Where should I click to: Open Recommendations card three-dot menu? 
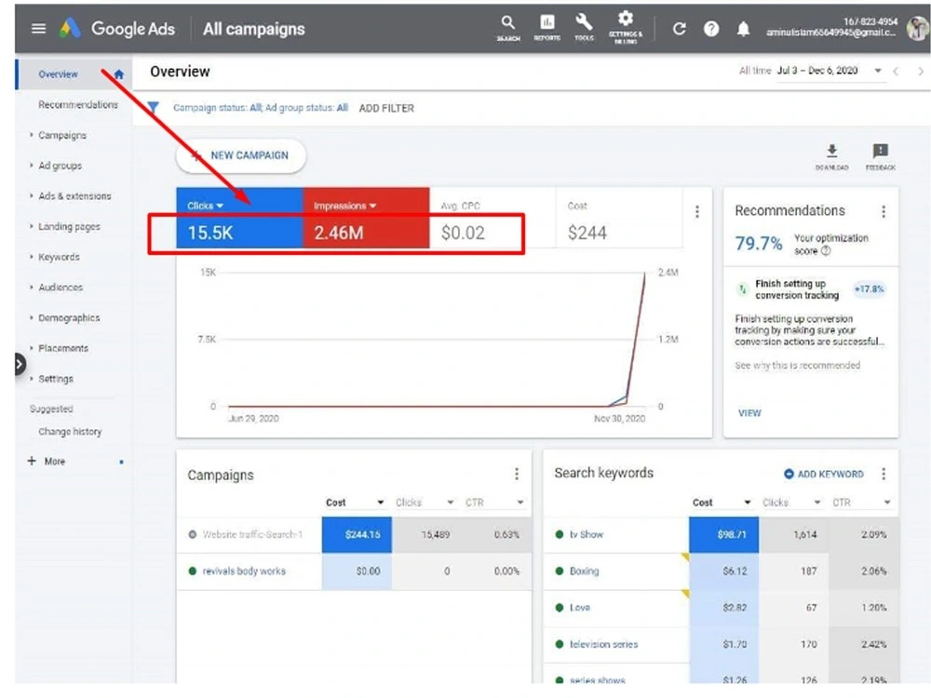coord(884,211)
